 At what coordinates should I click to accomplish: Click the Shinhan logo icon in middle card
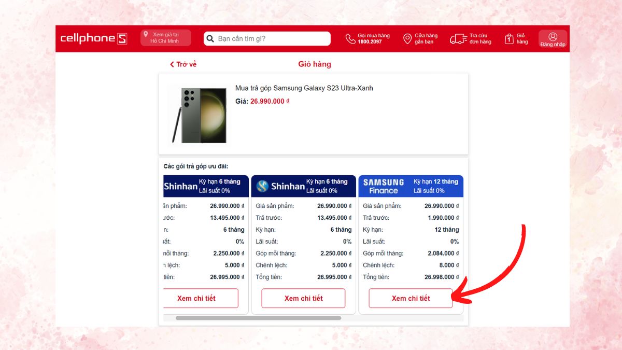point(263,186)
